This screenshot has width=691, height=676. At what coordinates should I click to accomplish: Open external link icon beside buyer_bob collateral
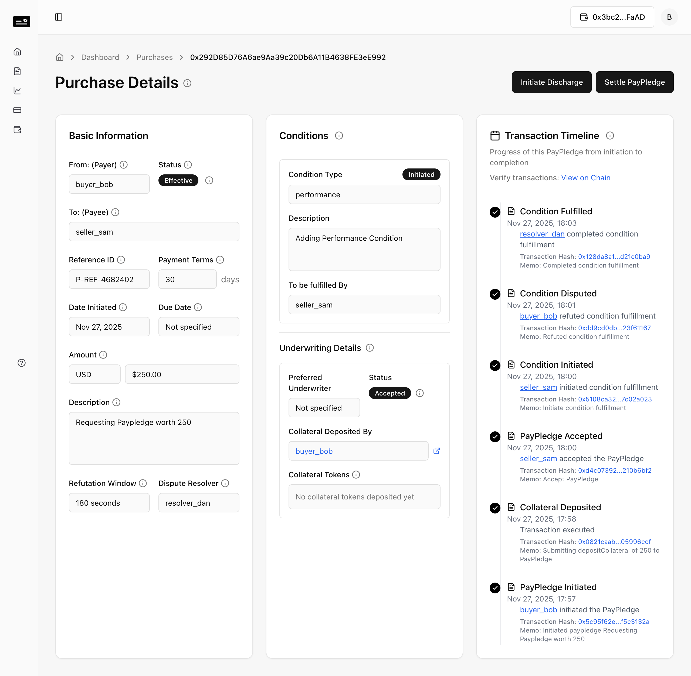pos(437,451)
